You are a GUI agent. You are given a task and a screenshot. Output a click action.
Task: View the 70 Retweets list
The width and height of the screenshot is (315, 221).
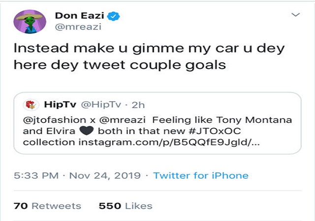point(48,206)
